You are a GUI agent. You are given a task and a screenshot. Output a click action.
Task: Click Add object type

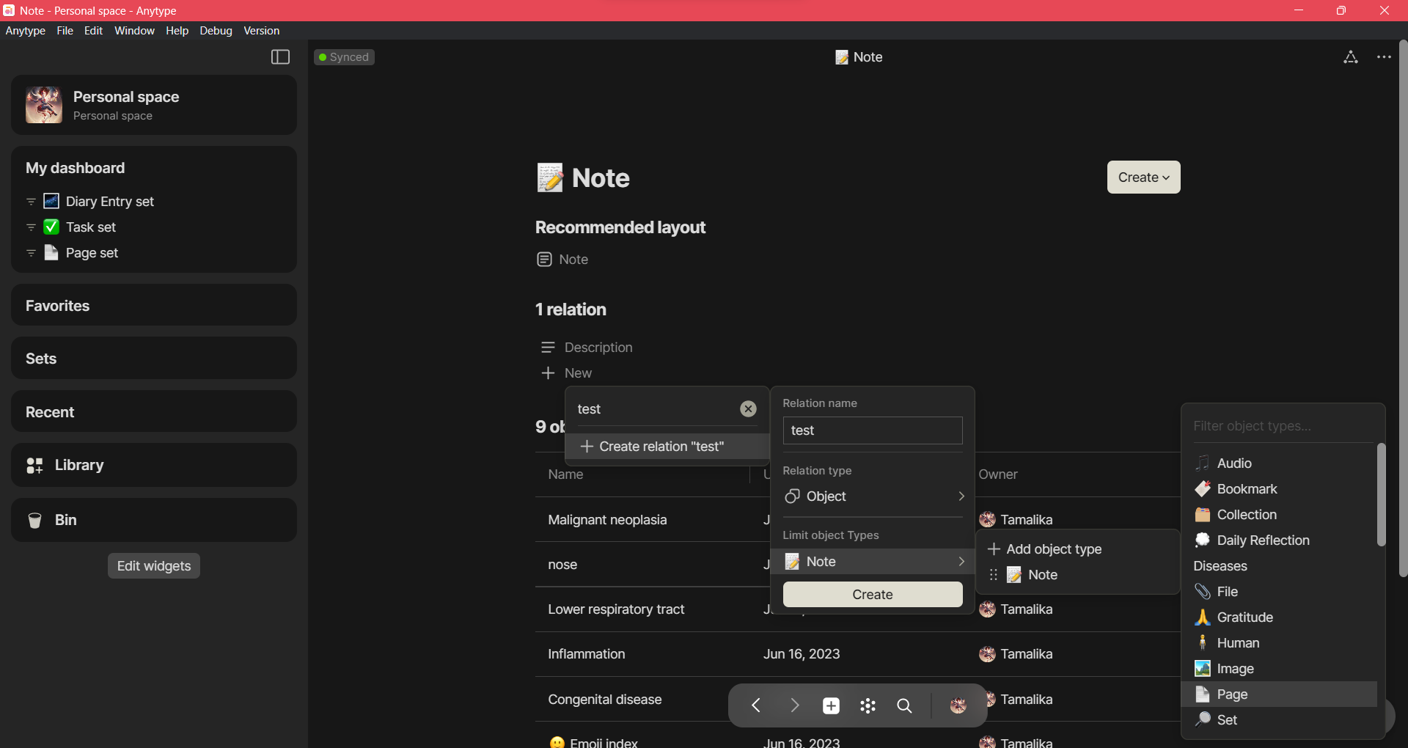point(1077,549)
